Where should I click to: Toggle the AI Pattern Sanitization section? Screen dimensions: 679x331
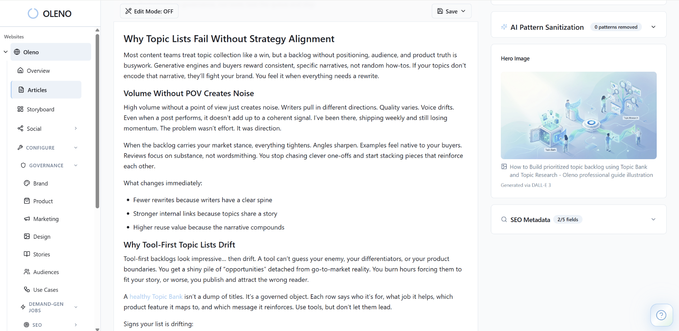coord(654,27)
